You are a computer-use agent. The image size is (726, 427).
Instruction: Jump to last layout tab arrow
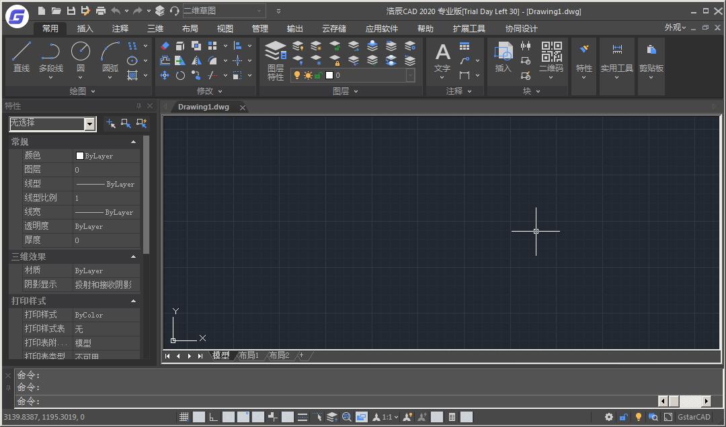pyautogui.click(x=200, y=356)
